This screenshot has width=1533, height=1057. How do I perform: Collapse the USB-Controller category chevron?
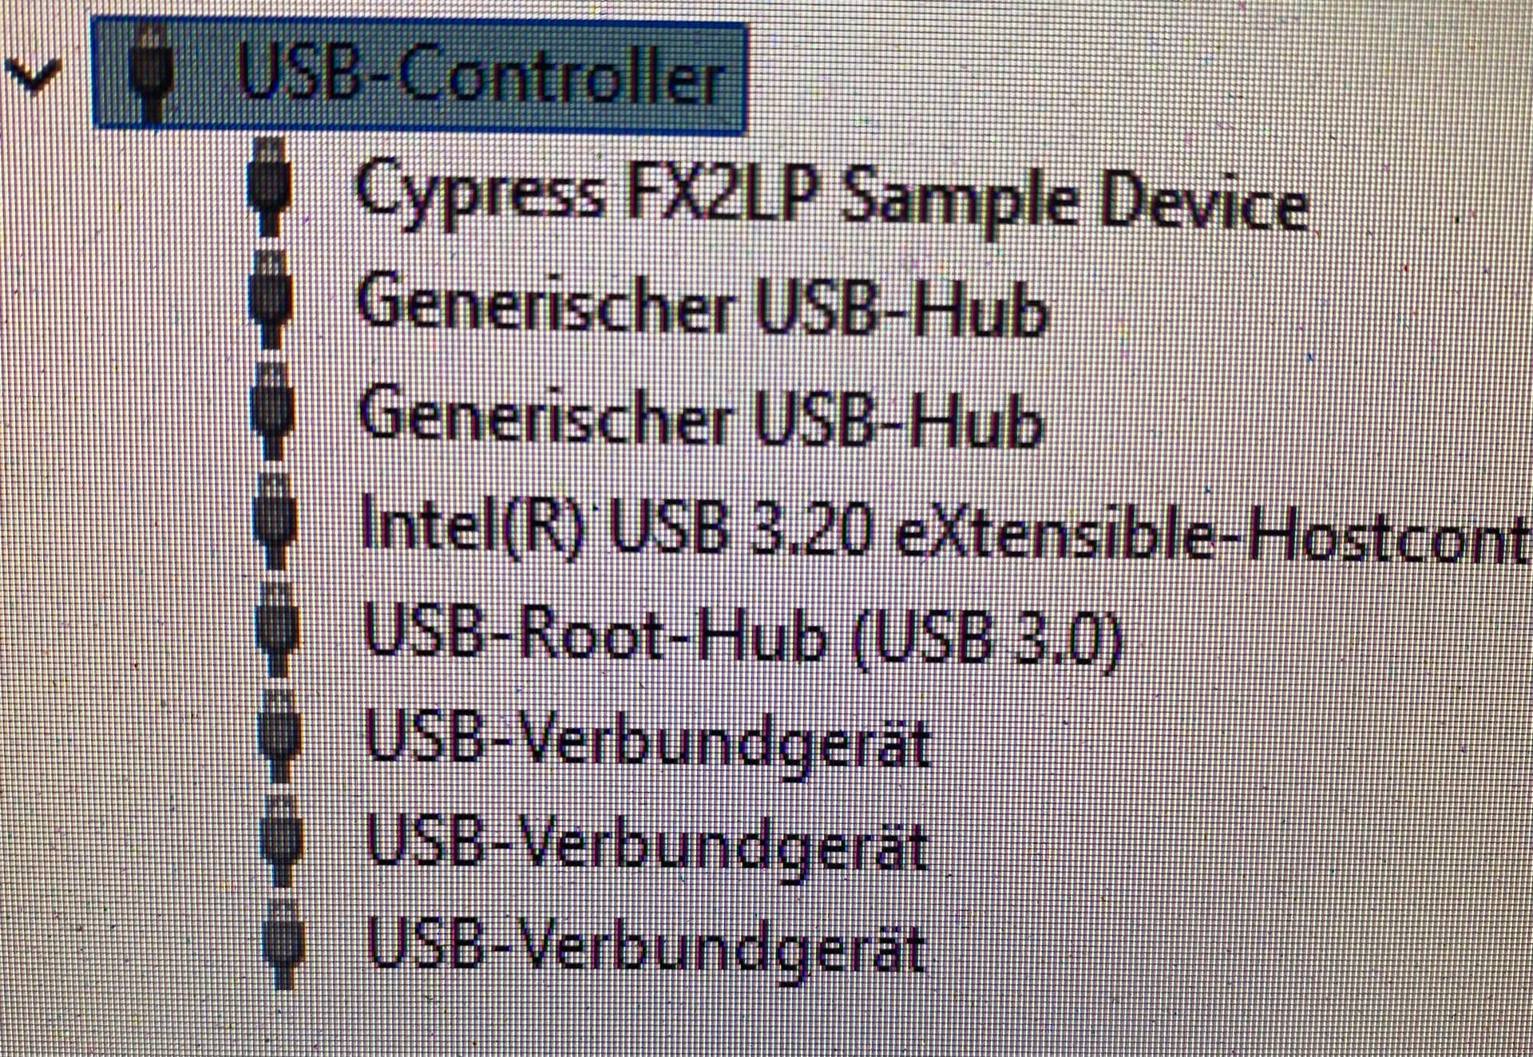[x=32, y=76]
